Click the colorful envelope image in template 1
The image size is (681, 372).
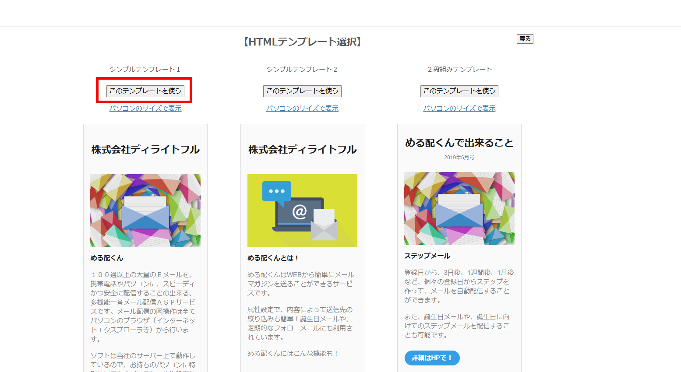pos(145,211)
